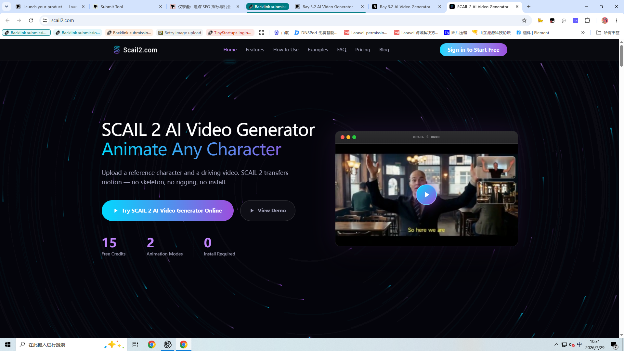Open the Laravel-permission bookmark
Screen dimensions: 624x351
366,32
